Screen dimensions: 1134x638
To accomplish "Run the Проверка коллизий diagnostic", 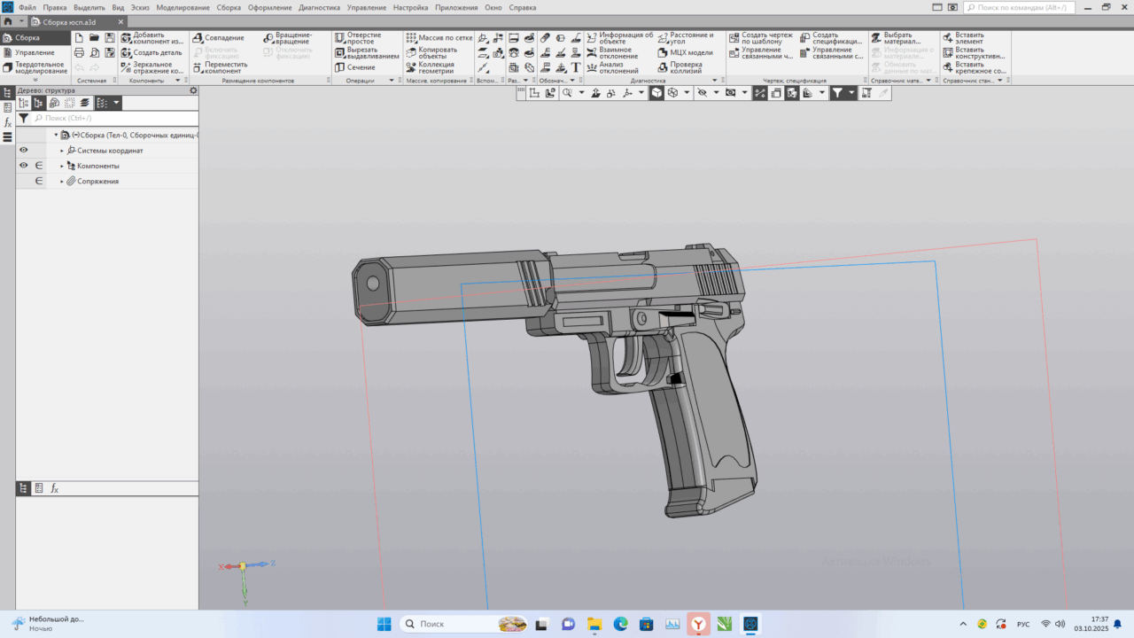I will [688, 66].
